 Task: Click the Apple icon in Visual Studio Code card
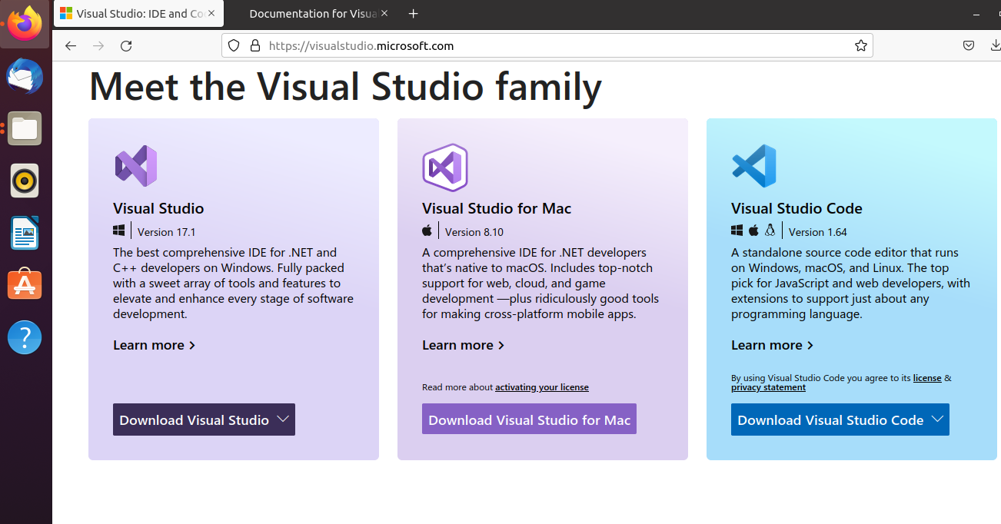click(753, 230)
